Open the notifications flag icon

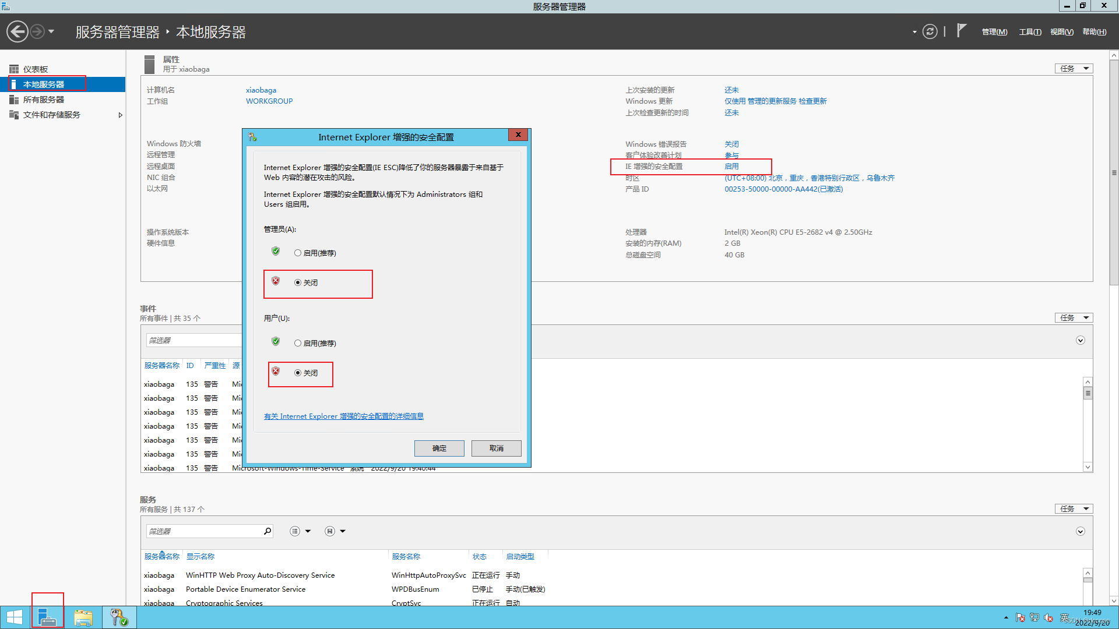[x=962, y=30]
